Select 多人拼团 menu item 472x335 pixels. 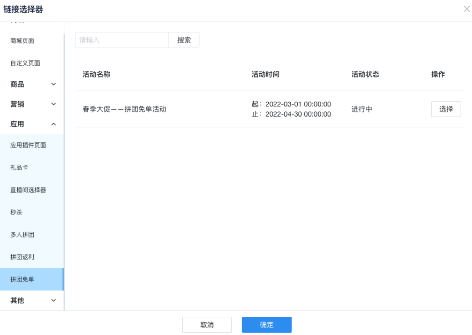tap(22, 235)
